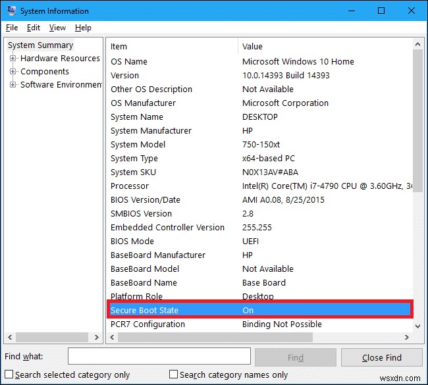This screenshot has width=428, height=385.
Task: Select the BaseBoard Name row
Action: (259, 283)
